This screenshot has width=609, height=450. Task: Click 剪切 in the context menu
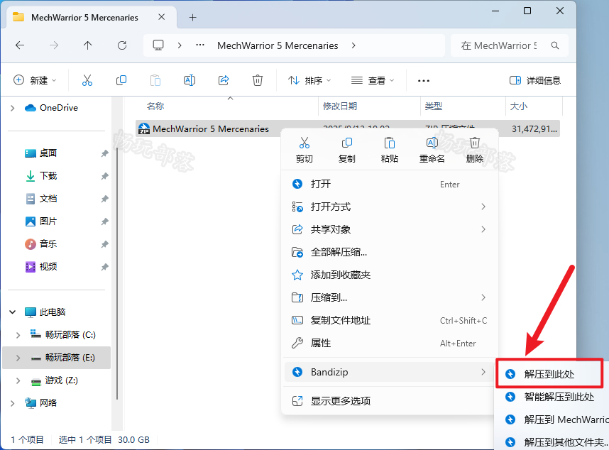coord(304,150)
